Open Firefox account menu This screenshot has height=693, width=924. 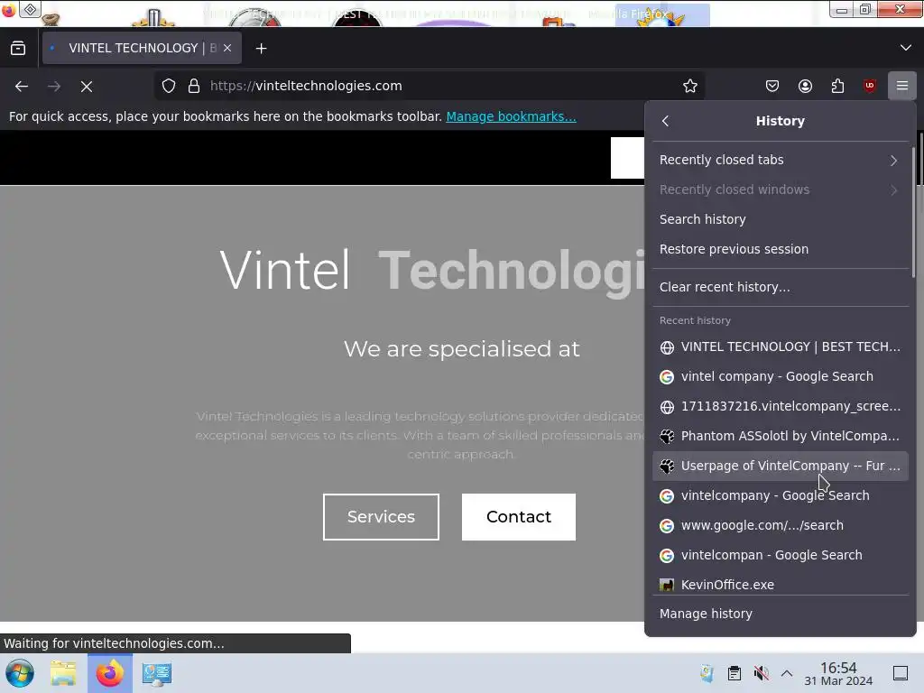(805, 86)
